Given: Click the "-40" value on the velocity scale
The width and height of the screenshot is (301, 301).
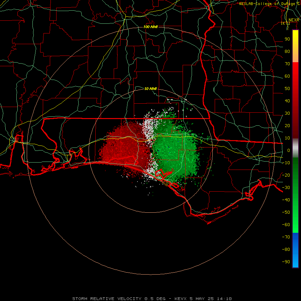Looking at the screenshot, I should (286, 200).
